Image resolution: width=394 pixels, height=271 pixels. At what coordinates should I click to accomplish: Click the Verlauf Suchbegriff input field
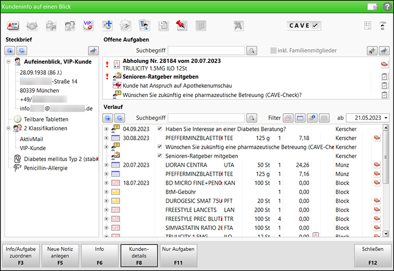209,118
